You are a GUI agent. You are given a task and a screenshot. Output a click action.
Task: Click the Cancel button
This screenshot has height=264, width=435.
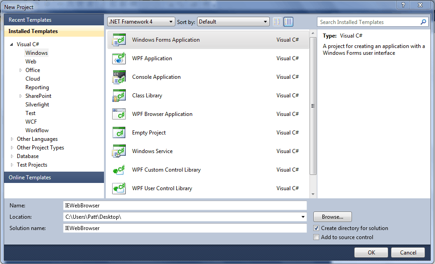(x=408, y=252)
